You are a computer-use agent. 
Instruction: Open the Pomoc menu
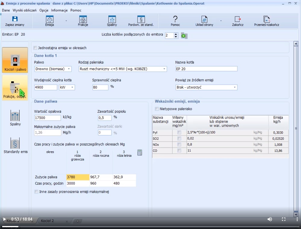(76, 10)
